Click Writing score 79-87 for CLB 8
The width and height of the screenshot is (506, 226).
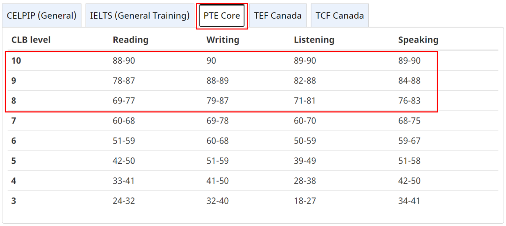coord(217,101)
